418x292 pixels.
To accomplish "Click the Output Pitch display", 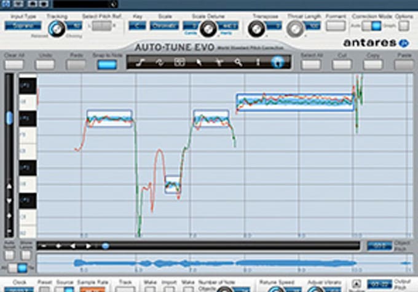I will 379,284.
